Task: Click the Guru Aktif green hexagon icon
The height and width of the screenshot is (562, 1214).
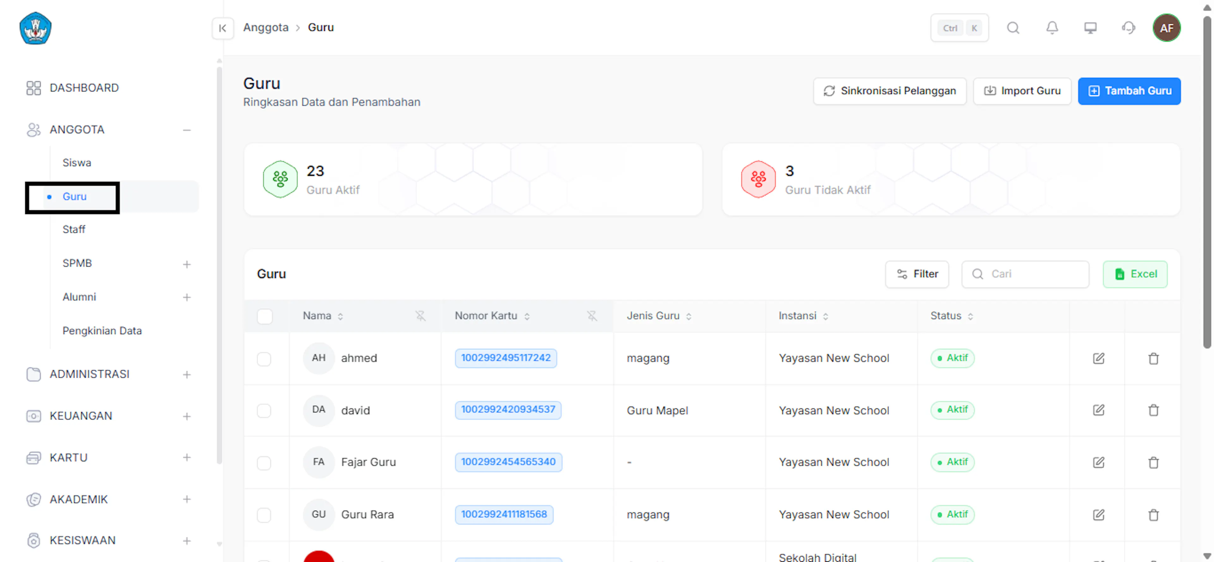Action: point(280,179)
